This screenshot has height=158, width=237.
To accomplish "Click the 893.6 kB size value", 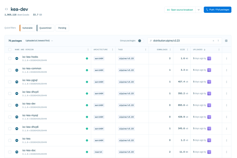I will tap(183, 105).
